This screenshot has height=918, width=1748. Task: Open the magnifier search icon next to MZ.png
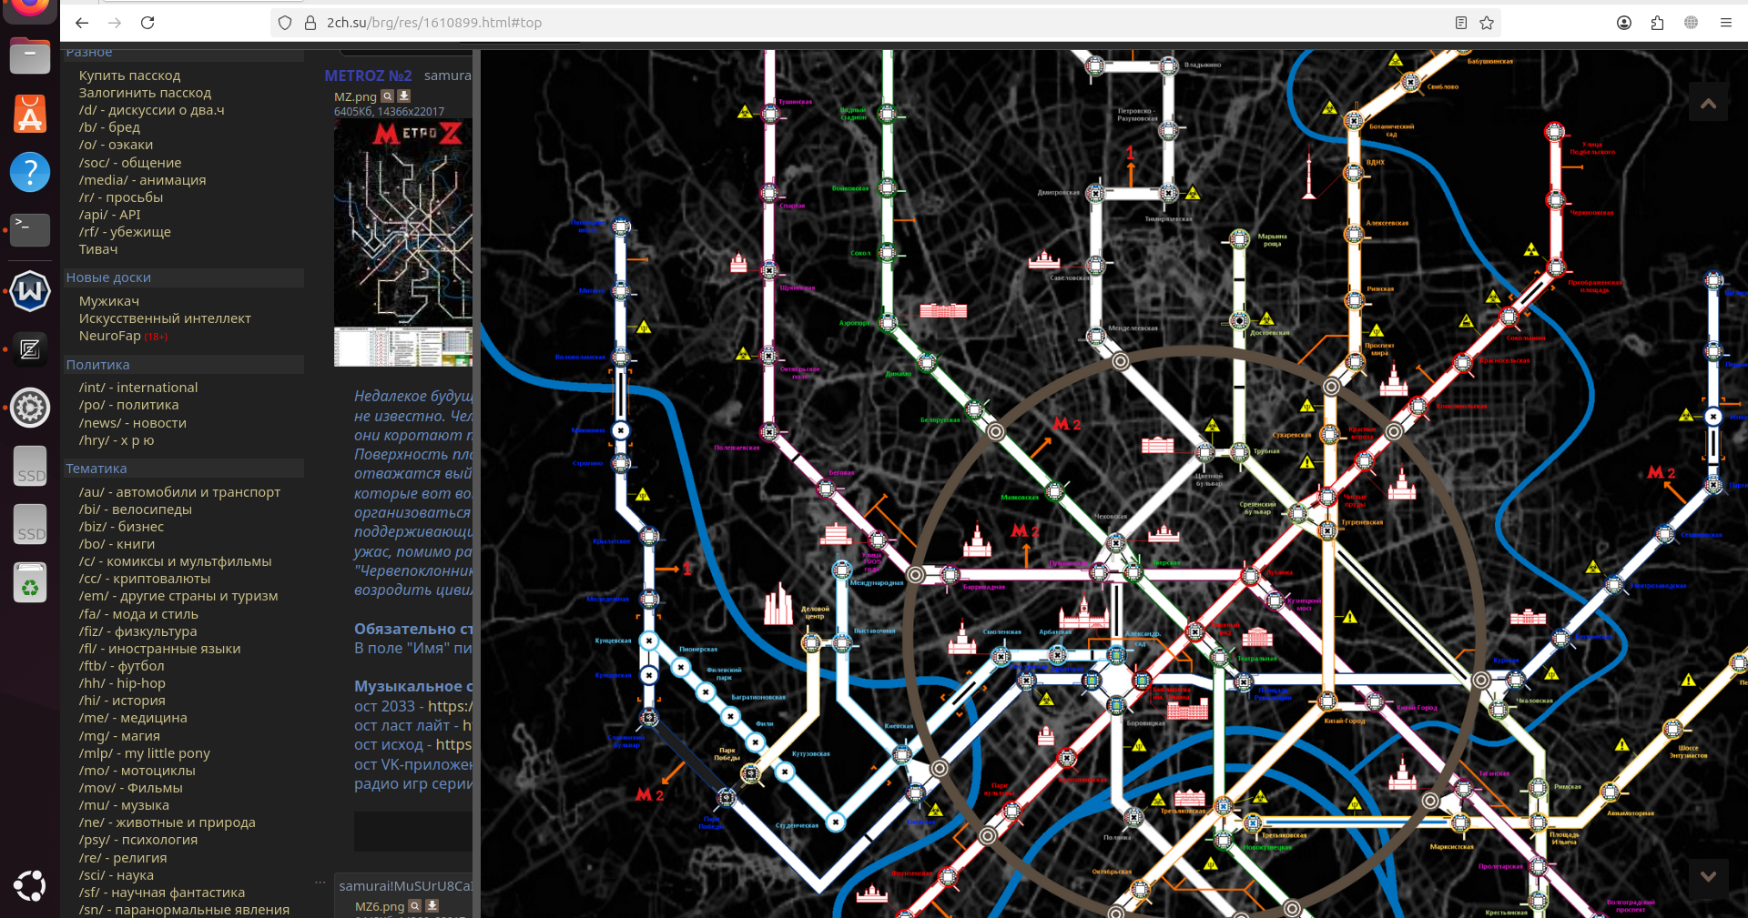(x=387, y=96)
